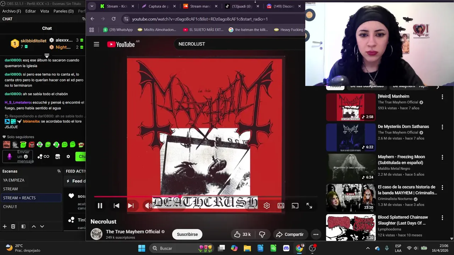The height and width of the screenshot is (255, 454).
Task: Open options menu for El caso MAYHEM video
Action: (442, 187)
